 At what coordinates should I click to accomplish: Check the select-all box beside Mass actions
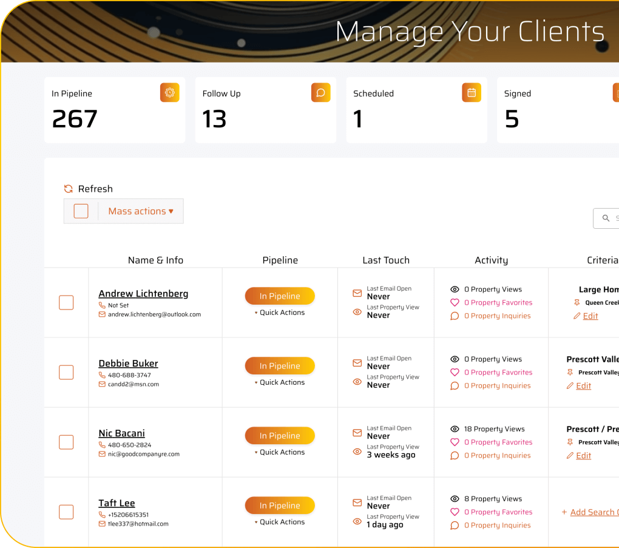click(81, 211)
